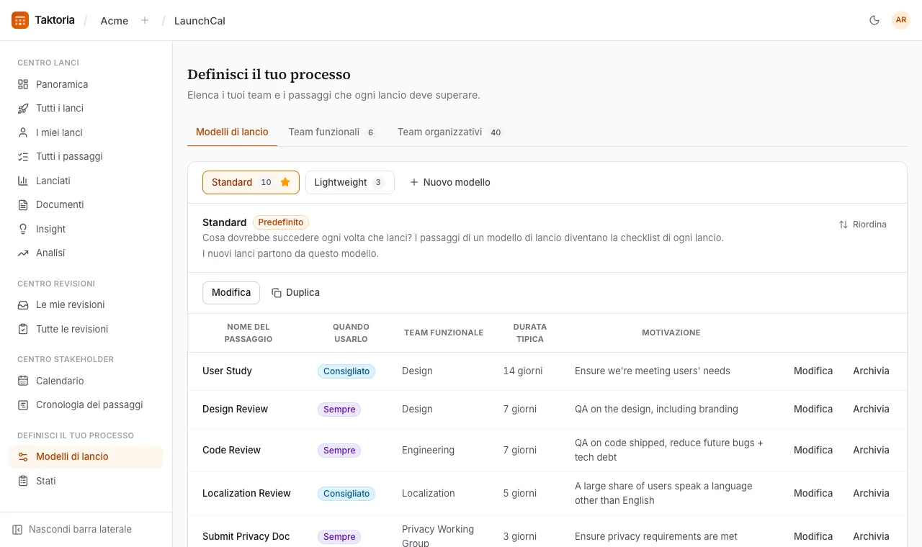Click Modifica button above table

231,293
